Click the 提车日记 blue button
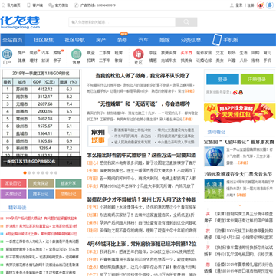 (x=41, y=194)
